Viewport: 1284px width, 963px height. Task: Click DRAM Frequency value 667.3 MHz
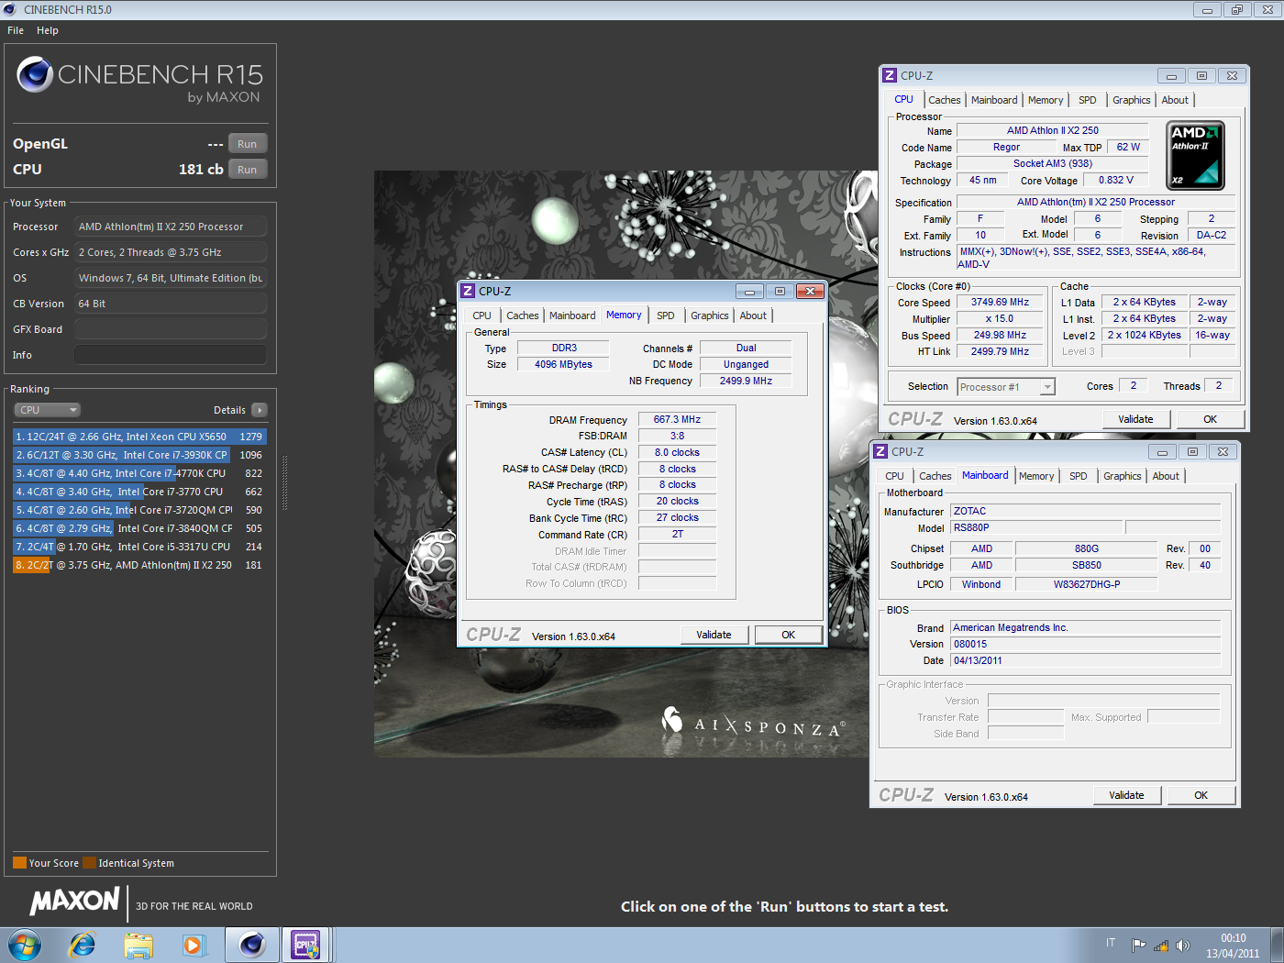click(677, 420)
